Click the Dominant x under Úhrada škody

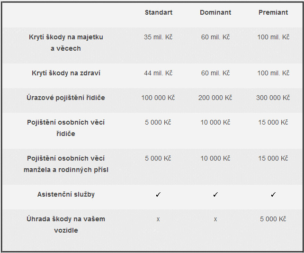pos(215,219)
